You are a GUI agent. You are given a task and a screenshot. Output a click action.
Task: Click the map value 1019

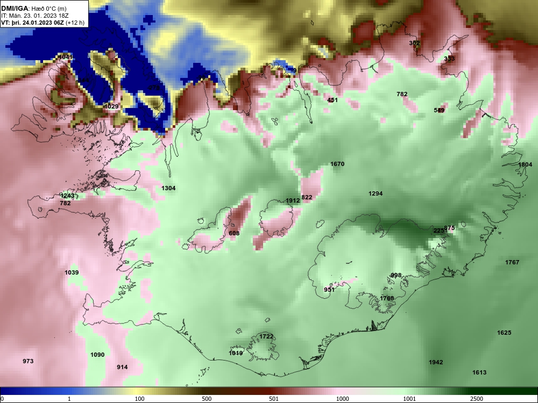pyautogui.click(x=236, y=353)
